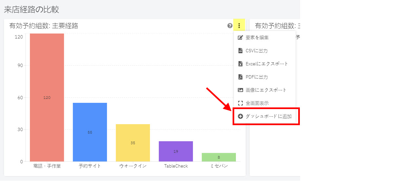This screenshot has height=181, width=394.
Task: Click the green ミセバン bar
Action: click(219, 157)
